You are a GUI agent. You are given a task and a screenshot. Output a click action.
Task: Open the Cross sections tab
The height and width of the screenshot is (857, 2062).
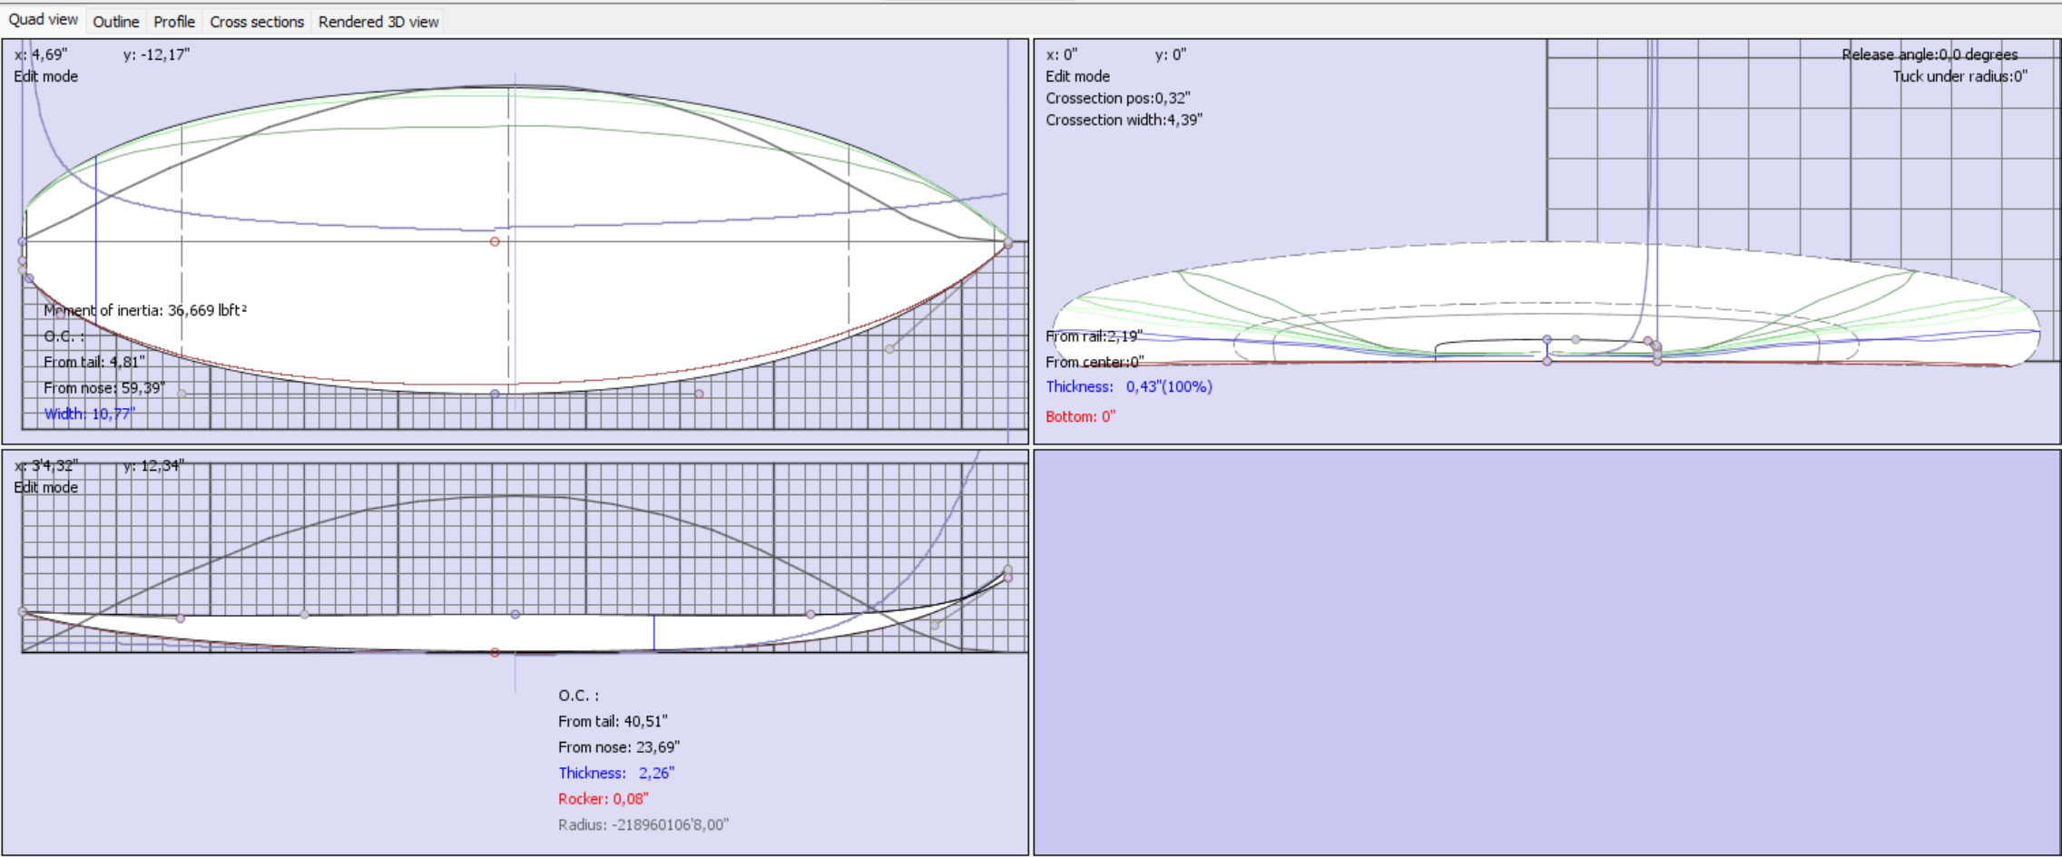[x=257, y=22]
